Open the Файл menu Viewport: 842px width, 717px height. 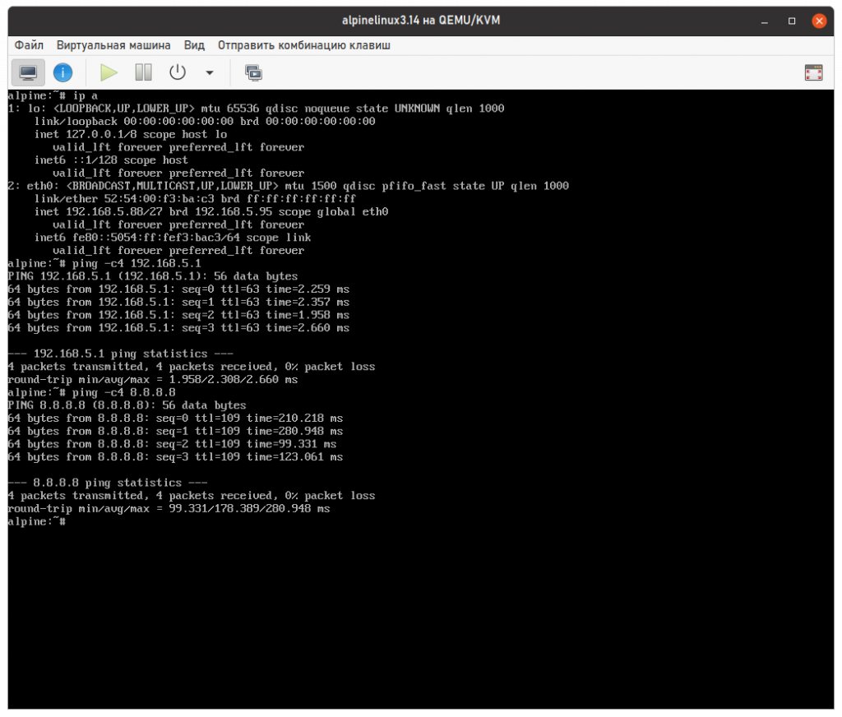[x=29, y=45]
